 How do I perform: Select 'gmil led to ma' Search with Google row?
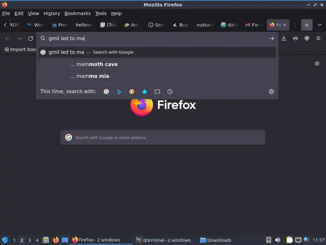pyautogui.click(x=157, y=52)
